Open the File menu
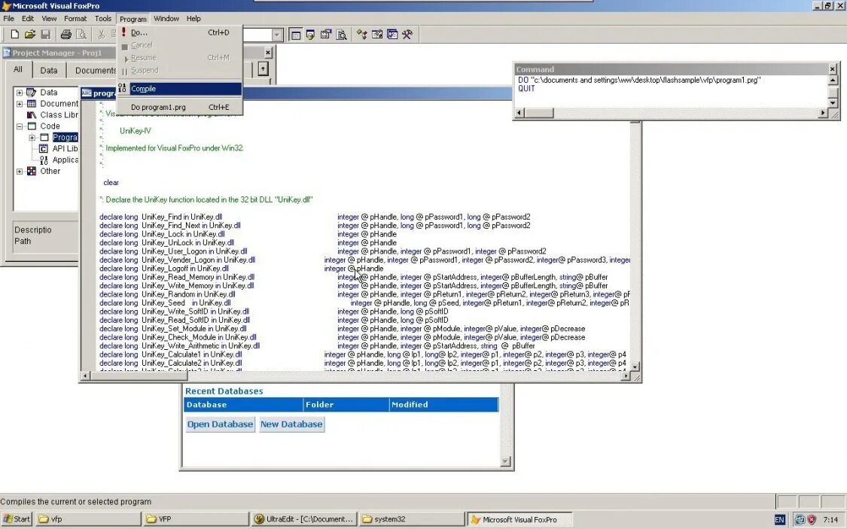 click(x=8, y=18)
